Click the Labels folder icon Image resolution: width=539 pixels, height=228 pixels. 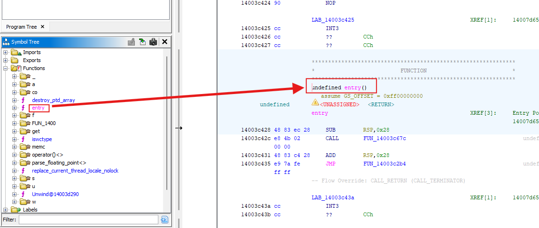pos(16,210)
